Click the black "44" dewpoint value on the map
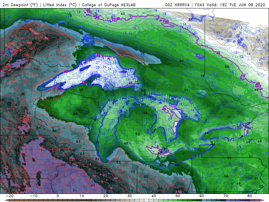 [x=206, y=133]
